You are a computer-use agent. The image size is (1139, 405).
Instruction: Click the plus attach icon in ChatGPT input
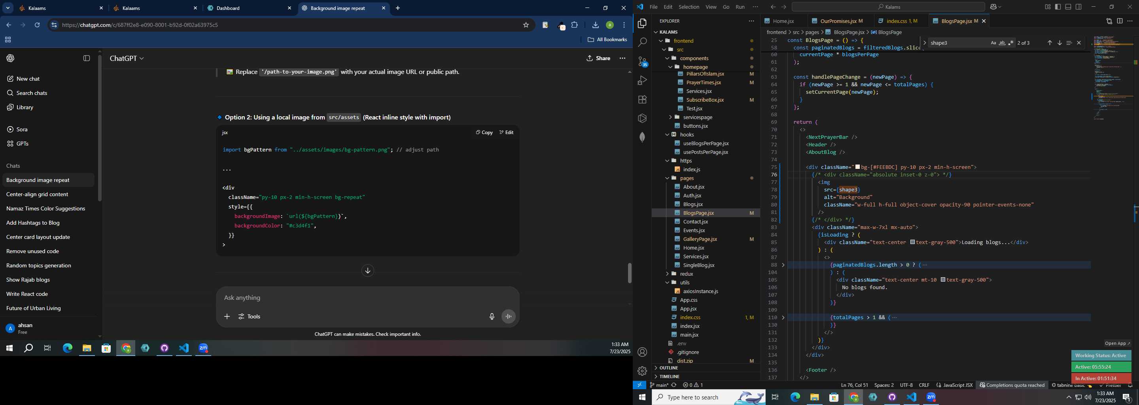click(x=227, y=316)
